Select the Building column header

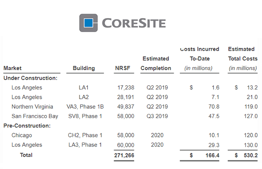(84, 68)
